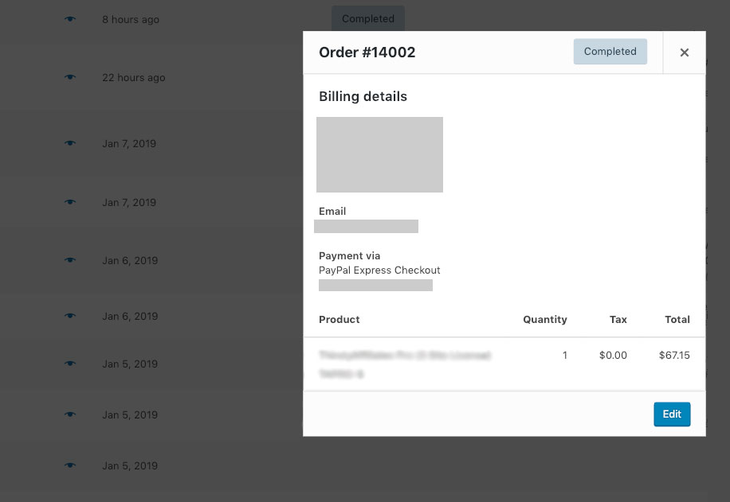Open the preview eye for the 22 hours ago order
Image resolution: width=730 pixels, height=502 pixels.
point(70,77)
